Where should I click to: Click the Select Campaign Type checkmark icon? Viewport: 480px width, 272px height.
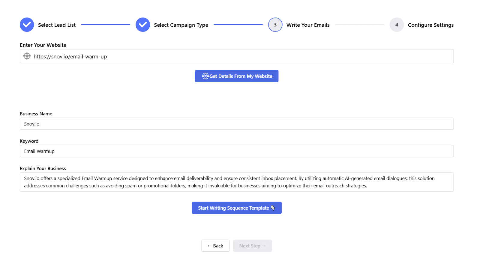tap(142, 25)
